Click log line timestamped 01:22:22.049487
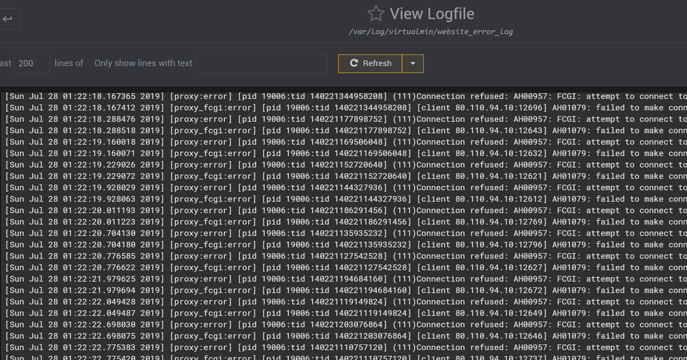 346,313
